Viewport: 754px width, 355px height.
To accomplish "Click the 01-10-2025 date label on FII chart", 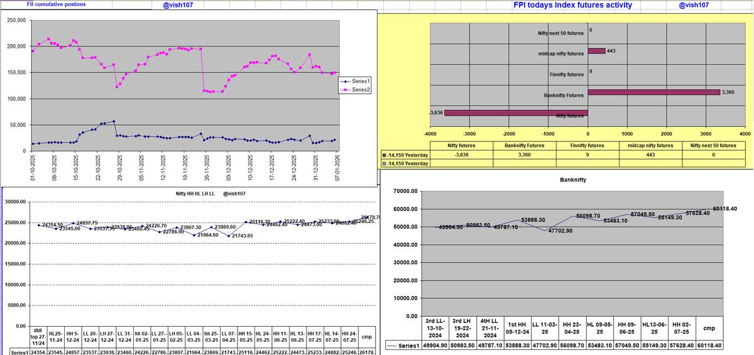I will point(32,168).
